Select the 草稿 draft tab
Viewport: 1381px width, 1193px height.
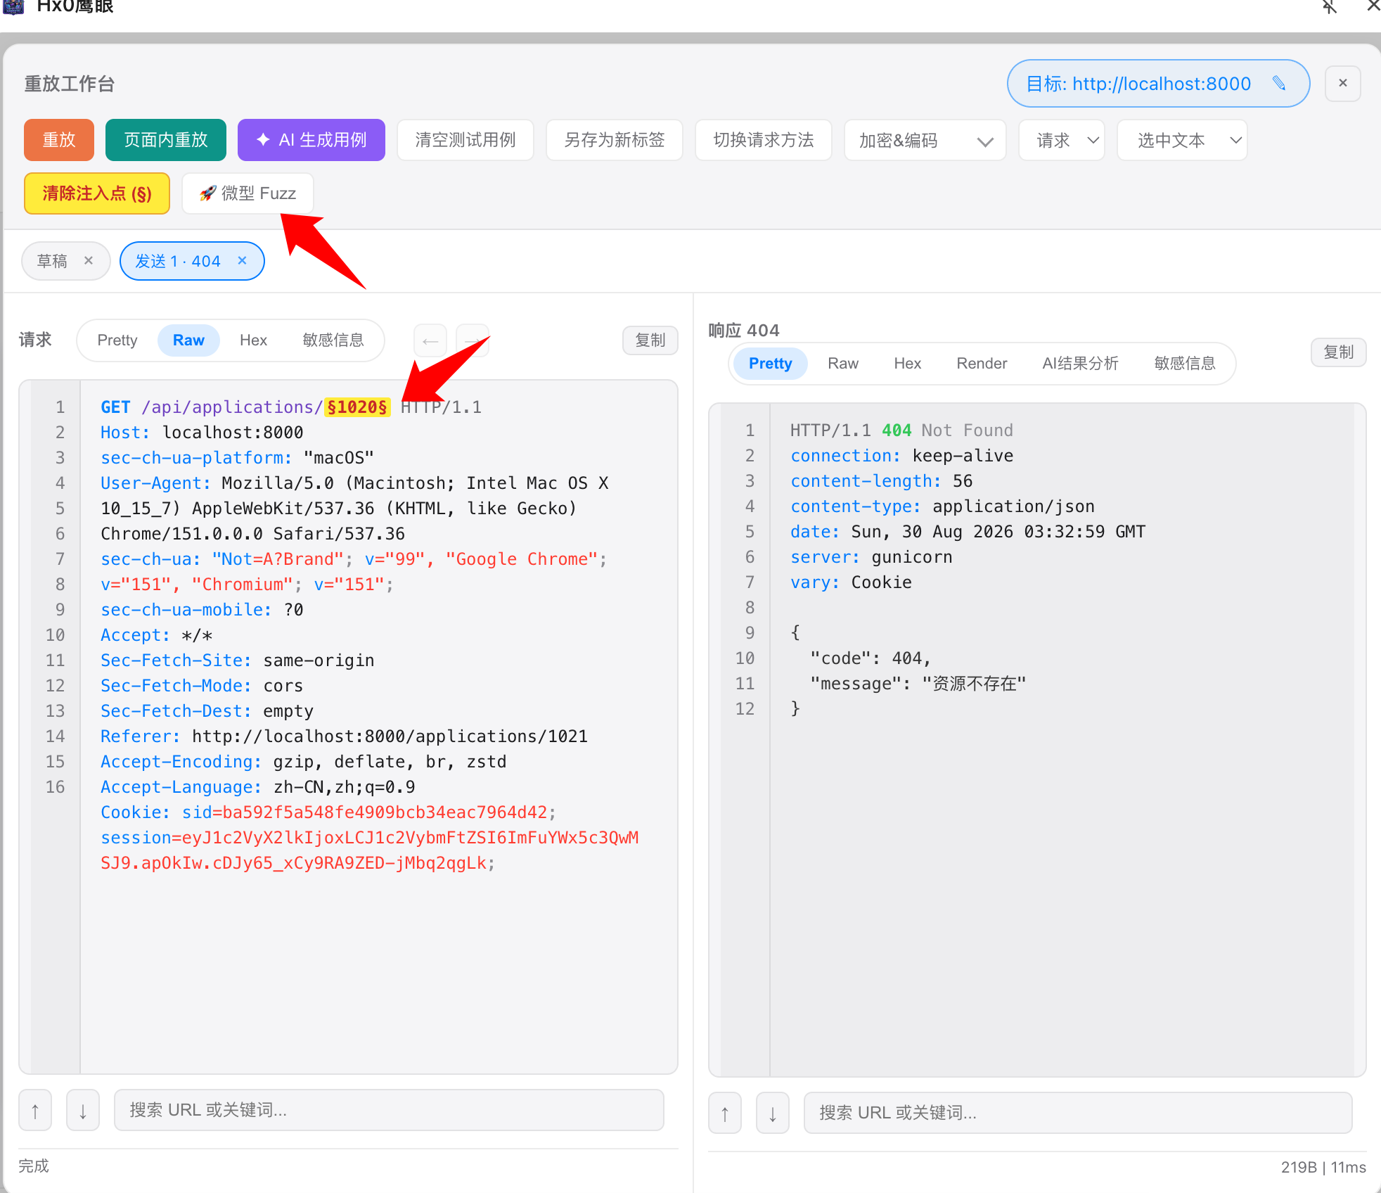pyautogui.click(x=52, y=261)
